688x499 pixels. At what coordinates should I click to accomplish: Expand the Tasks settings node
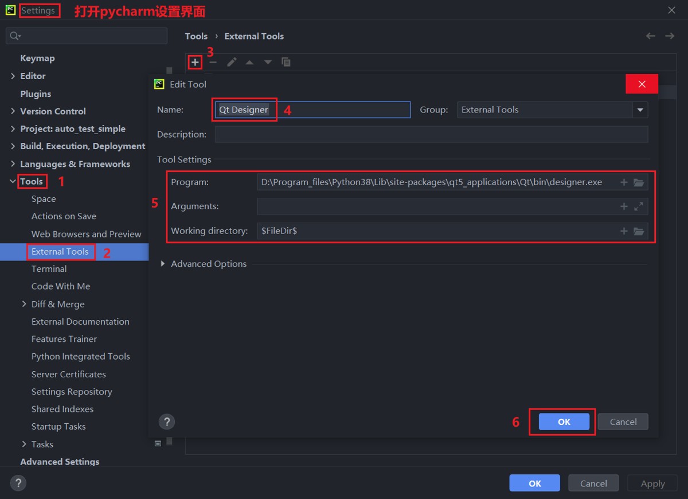tap(24, 444)
